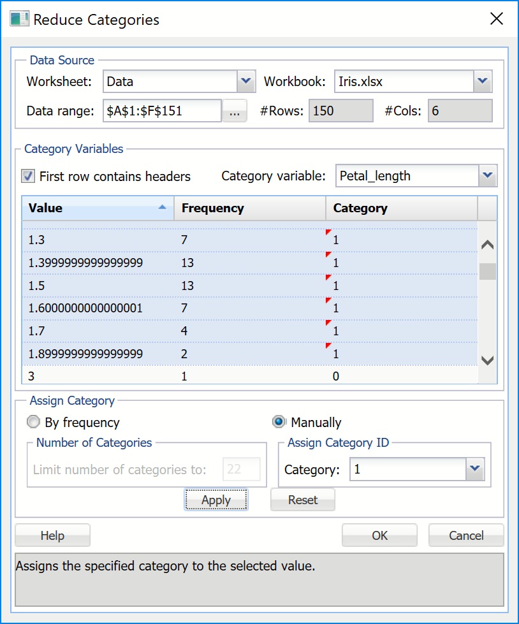519x624 pixels.
Task: Expand the Workbook dropdown list
Action: point(483,82)
